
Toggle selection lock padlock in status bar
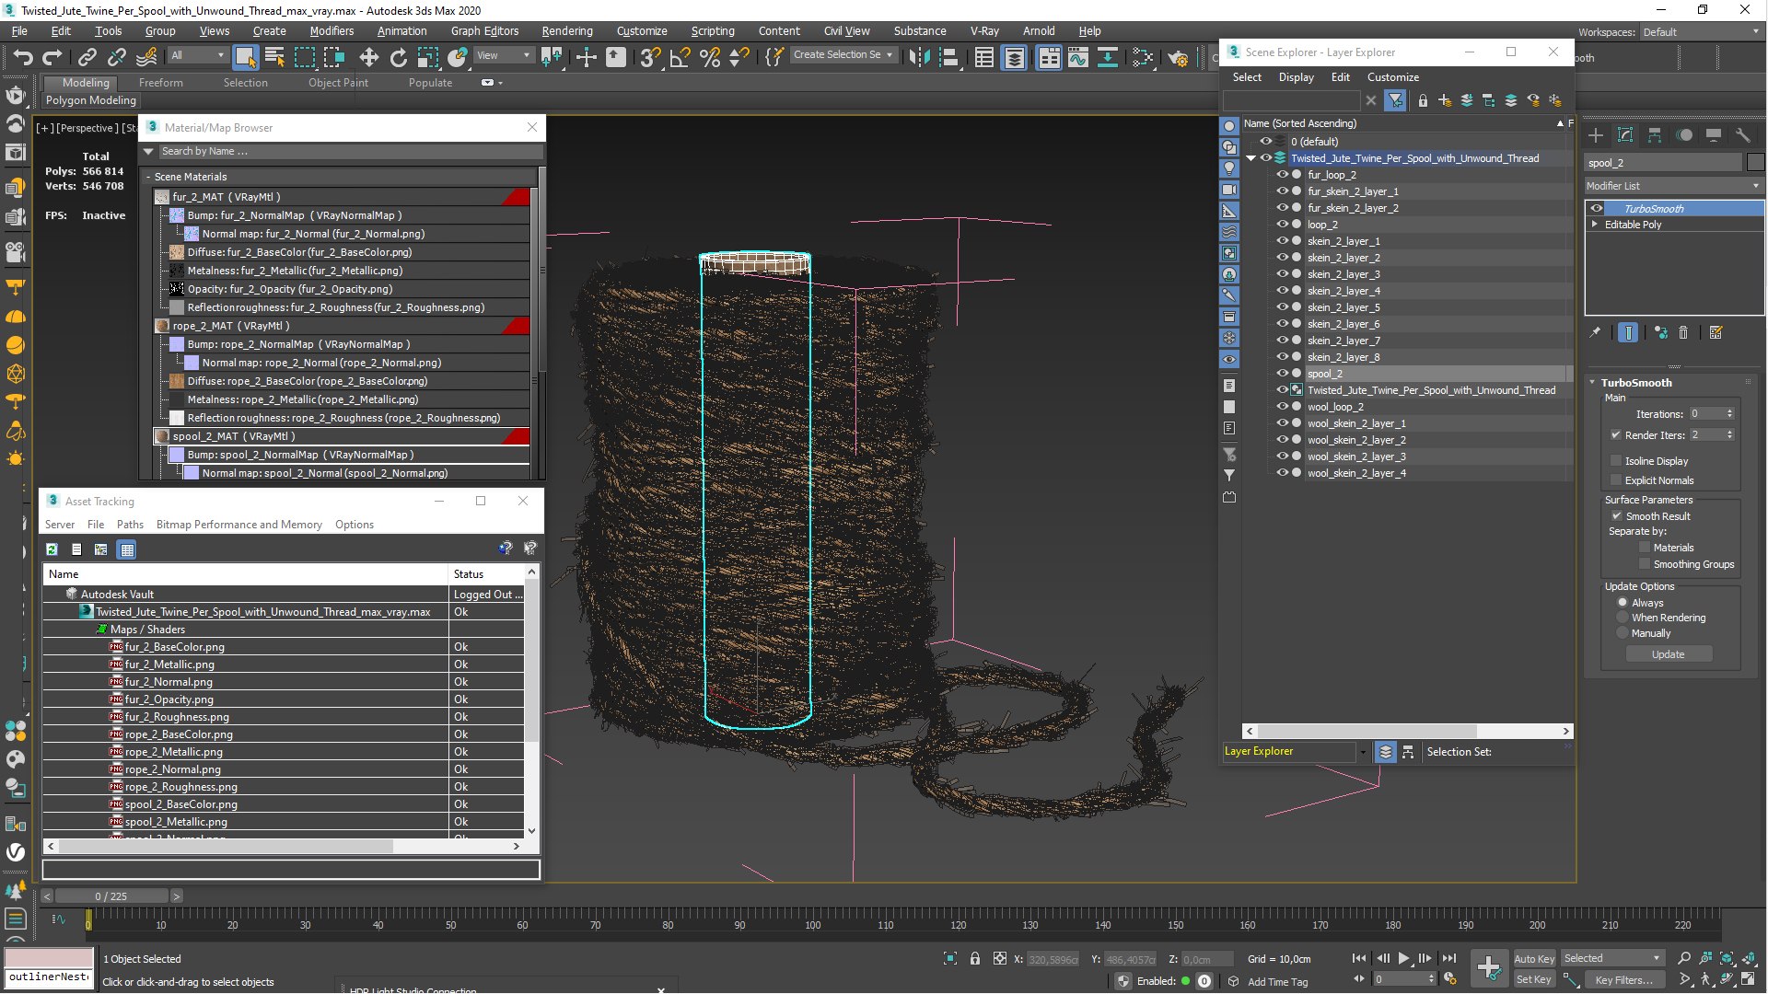[x=975, y=959]
